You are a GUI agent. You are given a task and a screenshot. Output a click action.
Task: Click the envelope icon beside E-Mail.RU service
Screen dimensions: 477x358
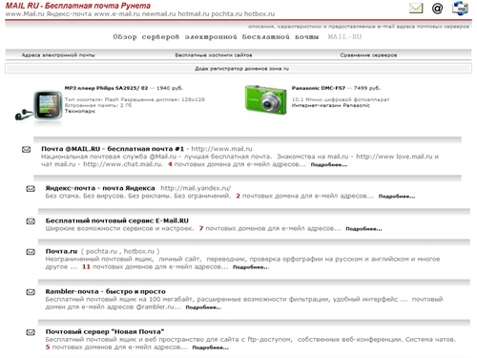31,221
